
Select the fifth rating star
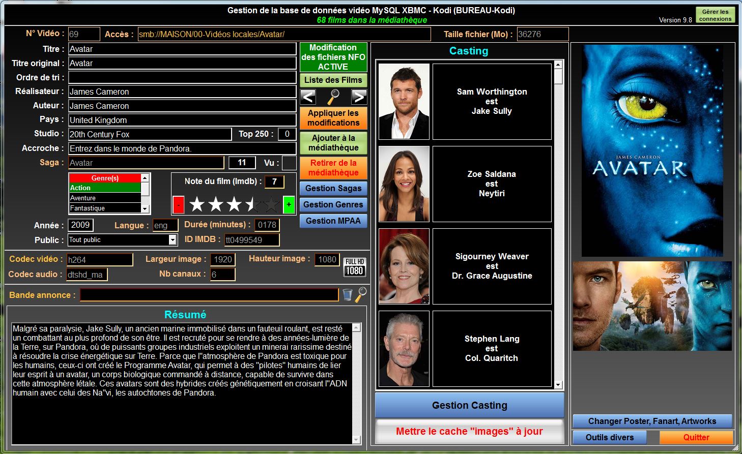[271, 205]
